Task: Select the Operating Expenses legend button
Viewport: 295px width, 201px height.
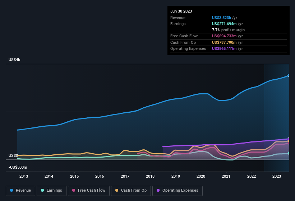Action: pos(178,191)
